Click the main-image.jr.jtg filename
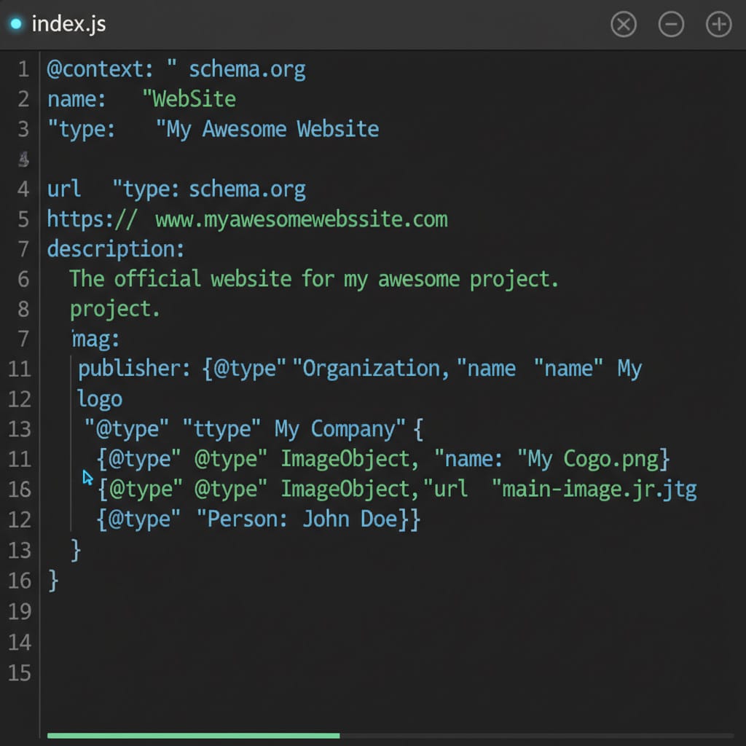Image resolution: width=746 pixels, height=746 pixels. [596, 489]
